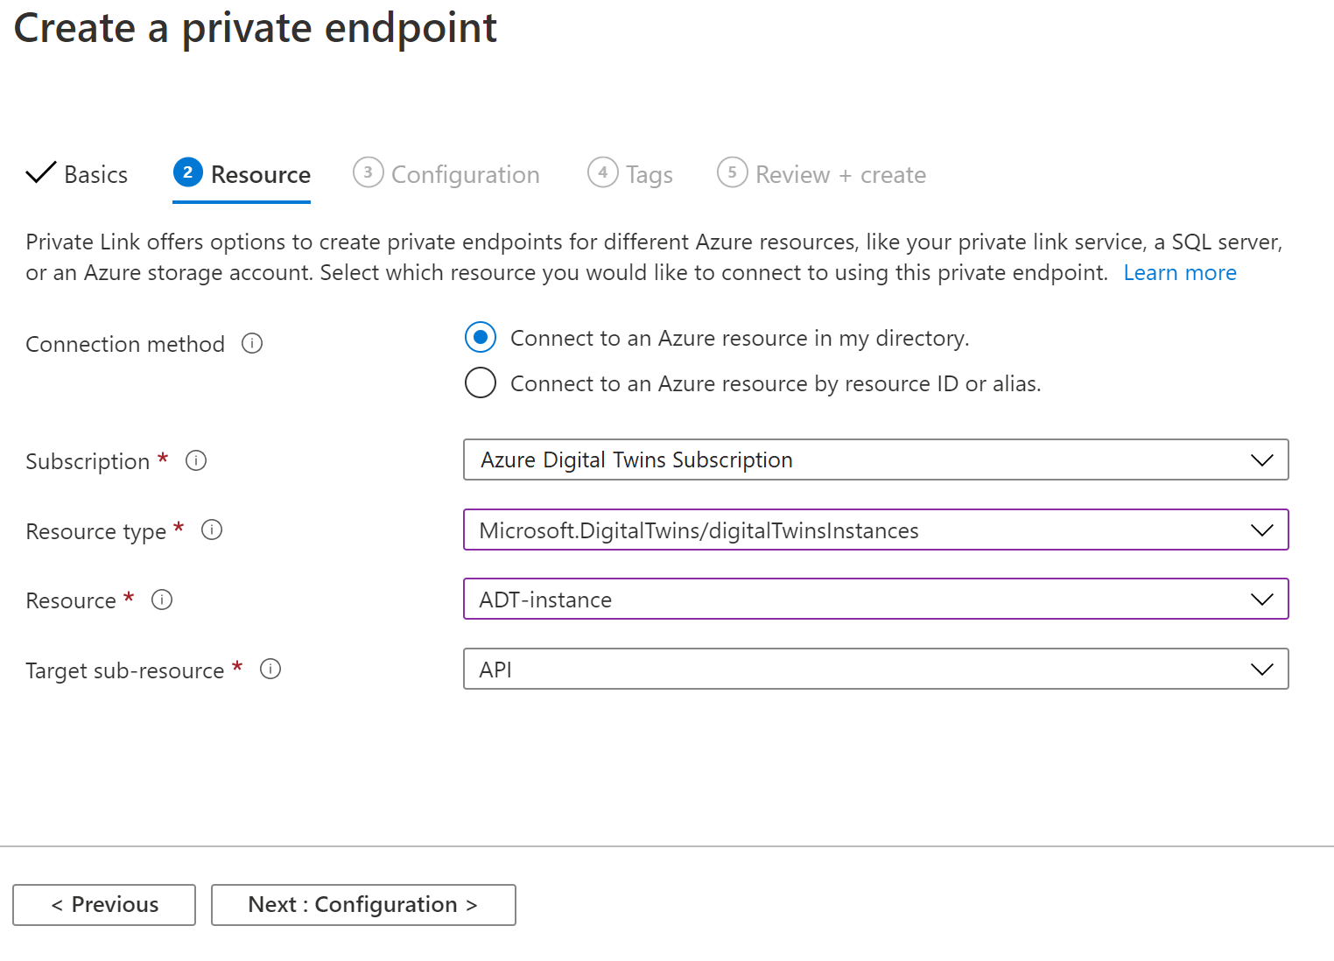Select 'Connect by resource ID or alias' option
Screen dimensions: 1334x961
[481, 382]
